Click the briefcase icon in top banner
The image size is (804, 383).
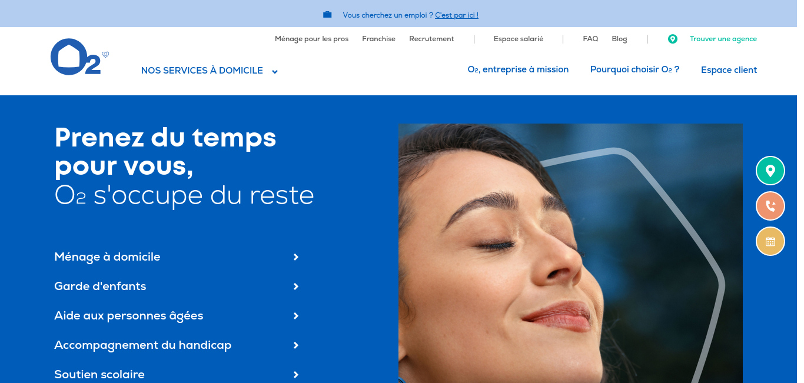tap(327, 15)
